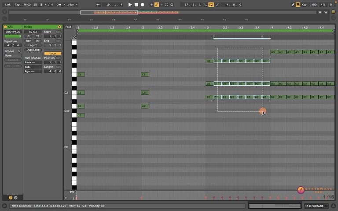338x211 pixels.
Task: Open the Sub bank dropdown
Action: coord(33,67)
